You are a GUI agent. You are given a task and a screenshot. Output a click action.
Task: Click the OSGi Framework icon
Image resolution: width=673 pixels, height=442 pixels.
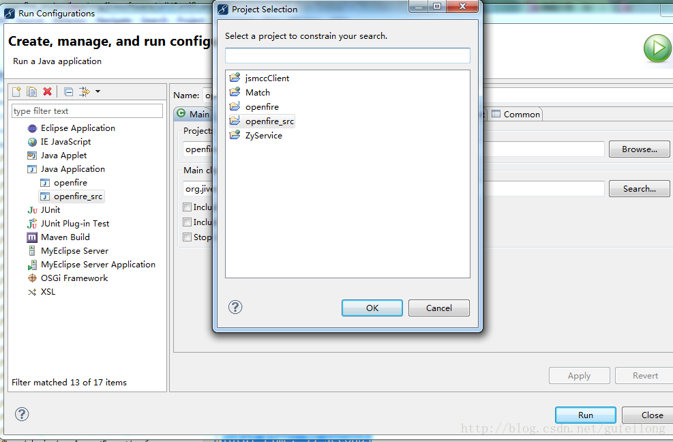pyautogui.click(x=32, y=278)
